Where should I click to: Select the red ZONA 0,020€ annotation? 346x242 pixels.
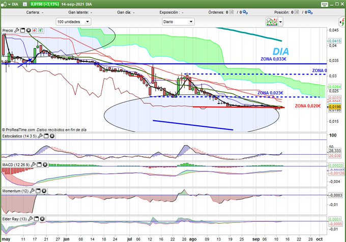pyautogui.click(x=308, y=106)
